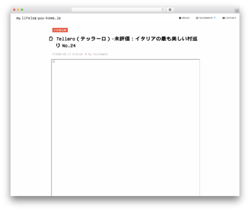Open the contact menu item
This screenshot has height=211, width=250.
229,18
